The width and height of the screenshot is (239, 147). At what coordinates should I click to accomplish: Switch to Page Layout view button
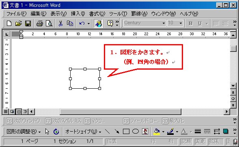point(19,112)
